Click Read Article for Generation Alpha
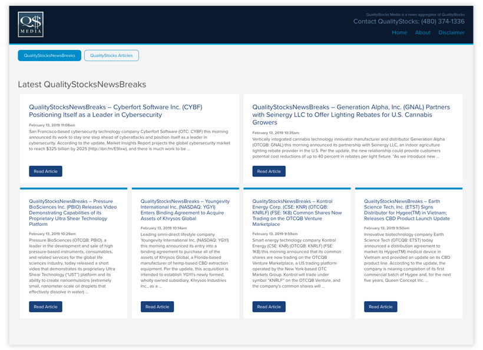Image resolution: width=483 pixels, height=350 pixels. [269, 171]
